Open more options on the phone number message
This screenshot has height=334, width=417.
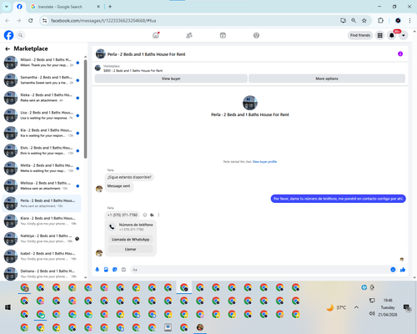(x=158, y=215)
